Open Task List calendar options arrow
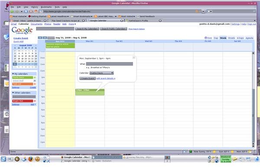 click(35, 84)
